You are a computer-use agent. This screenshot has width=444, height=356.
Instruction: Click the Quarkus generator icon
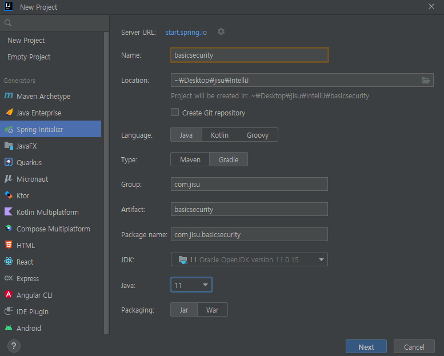[x=9, y=162]
